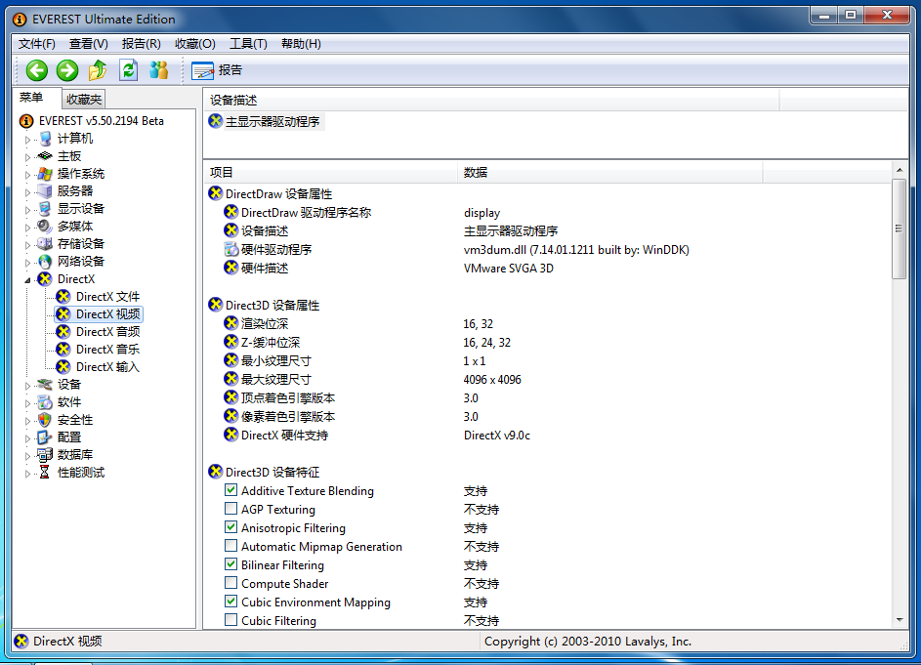Collapse the DirectX tree node
Image resolution: width=921 pixels, height=665 pixels.
tap(28, 279)
